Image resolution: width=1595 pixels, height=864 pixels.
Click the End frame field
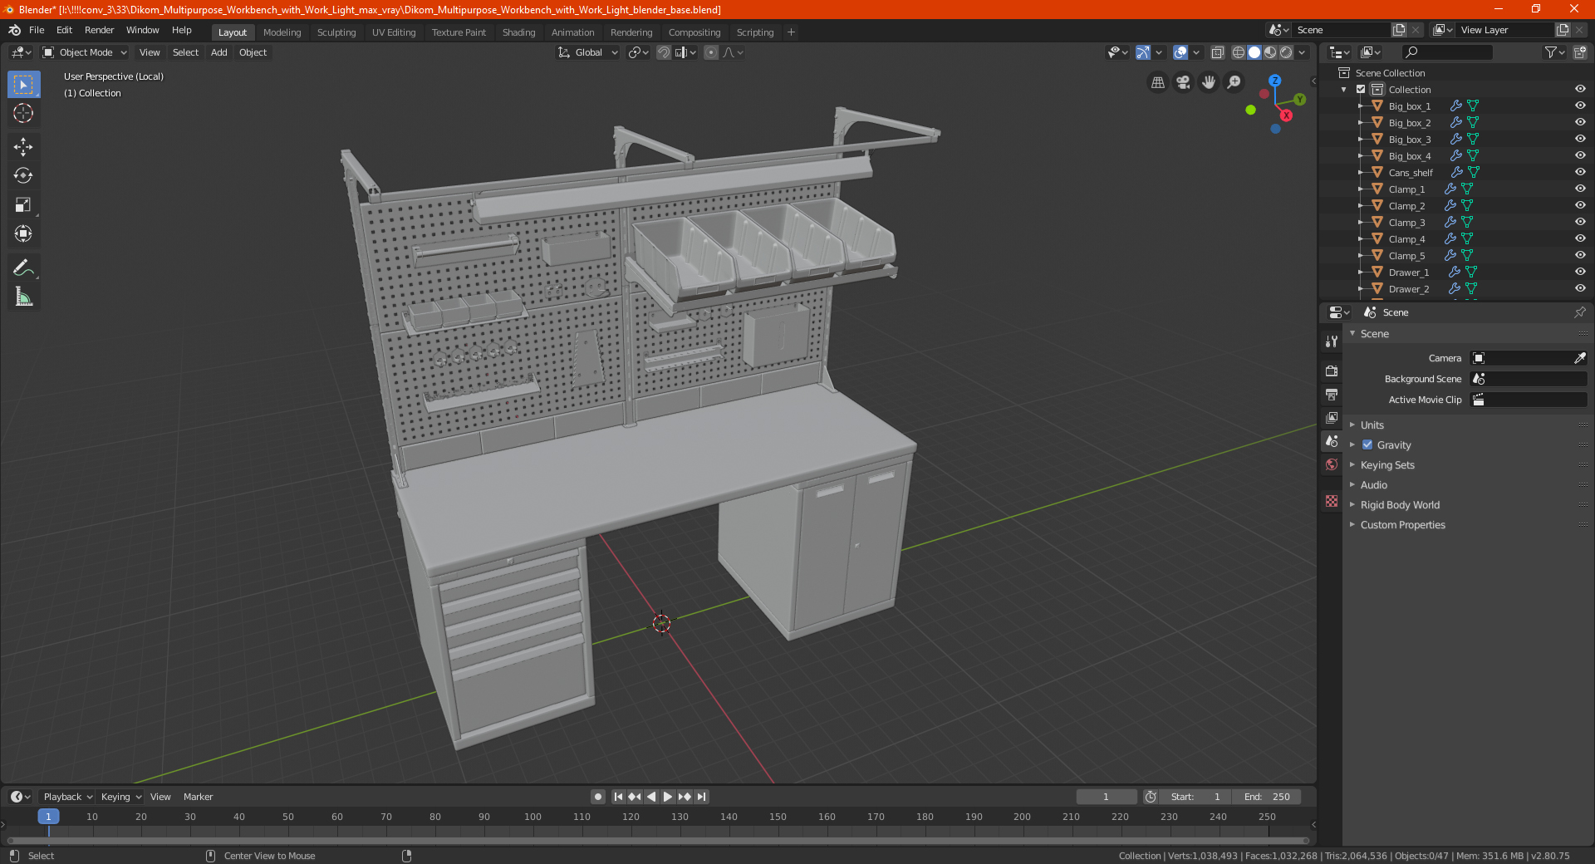coord(1266,797)
